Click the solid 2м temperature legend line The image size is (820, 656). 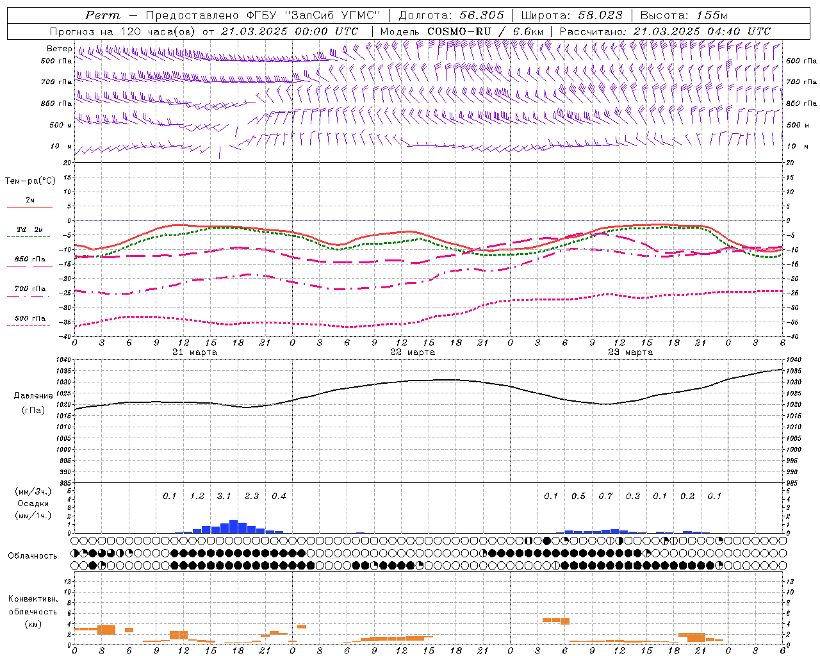(x=29, y=207)
